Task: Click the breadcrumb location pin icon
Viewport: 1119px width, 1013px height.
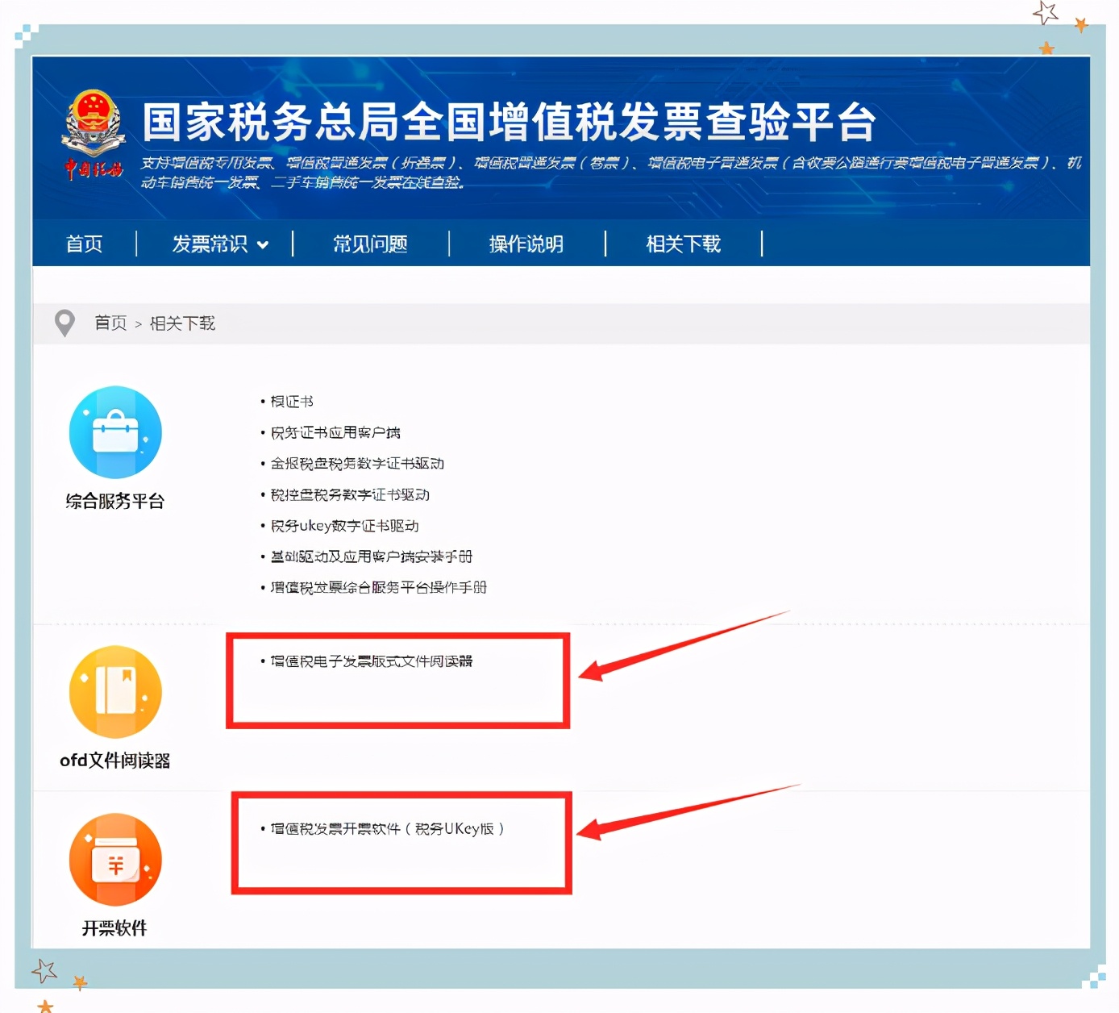Action: click(x=66, y=323)
